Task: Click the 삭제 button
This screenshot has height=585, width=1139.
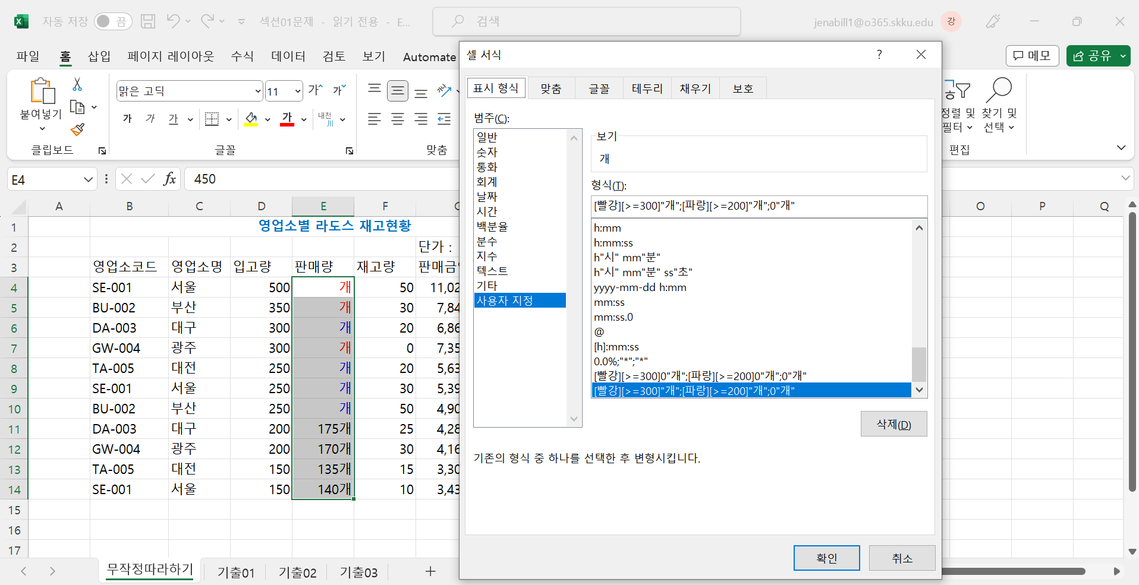Action: click(893, 424)
